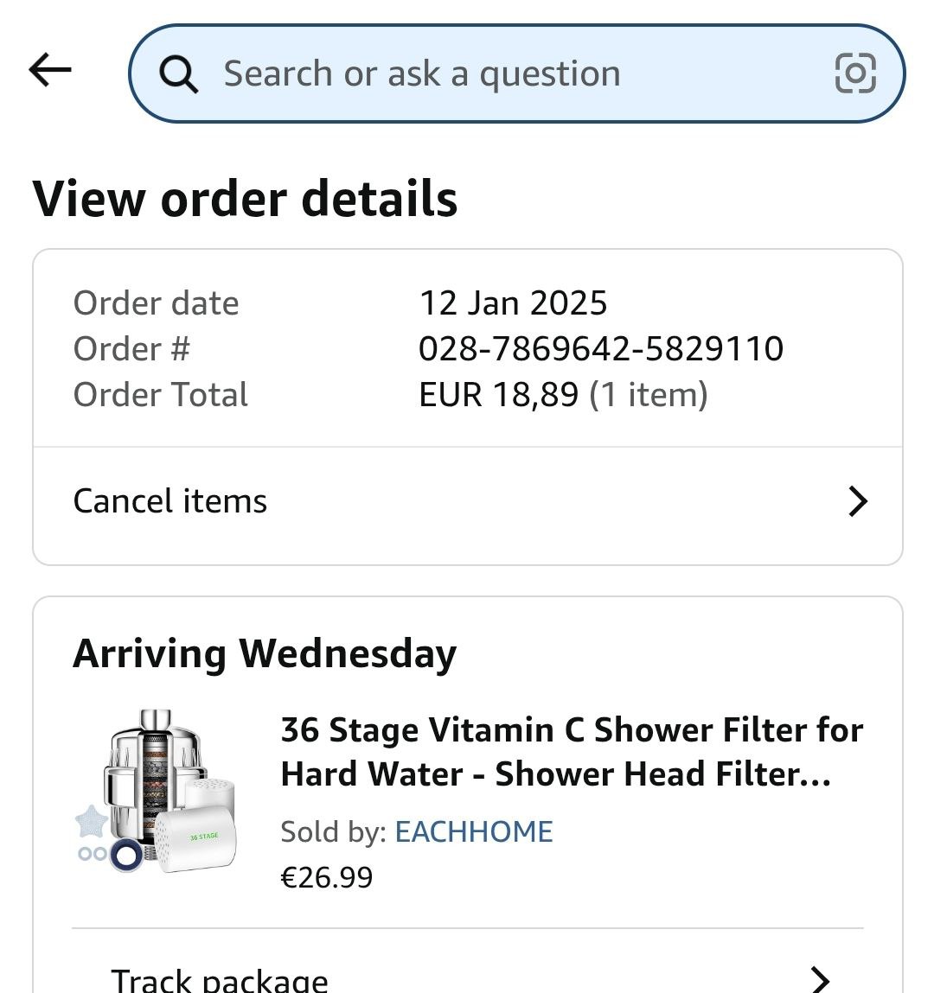Open the 36 Stage Vitamin C Shower Filter title
The width and height of the screenshot is (934, 993).
[x=571, y=752]
